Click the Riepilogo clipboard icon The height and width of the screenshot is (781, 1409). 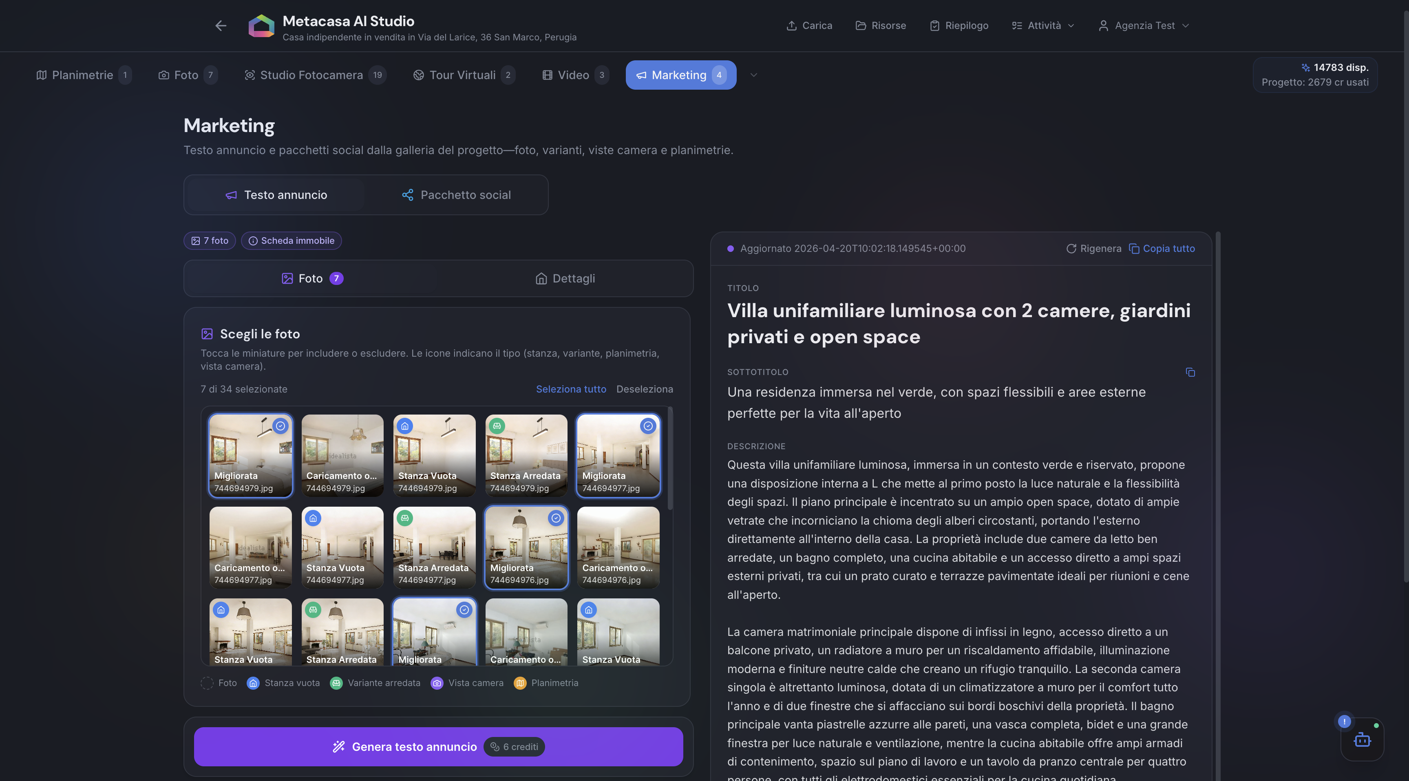tap(934, 26)
